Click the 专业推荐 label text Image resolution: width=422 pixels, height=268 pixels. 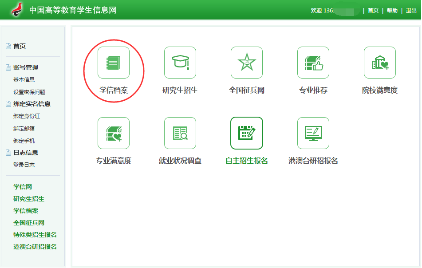click(313, 90)
